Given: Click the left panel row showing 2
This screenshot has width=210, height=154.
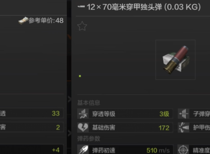Looking at the screenshot, I should pyautogui.click(x=32, y=127).
